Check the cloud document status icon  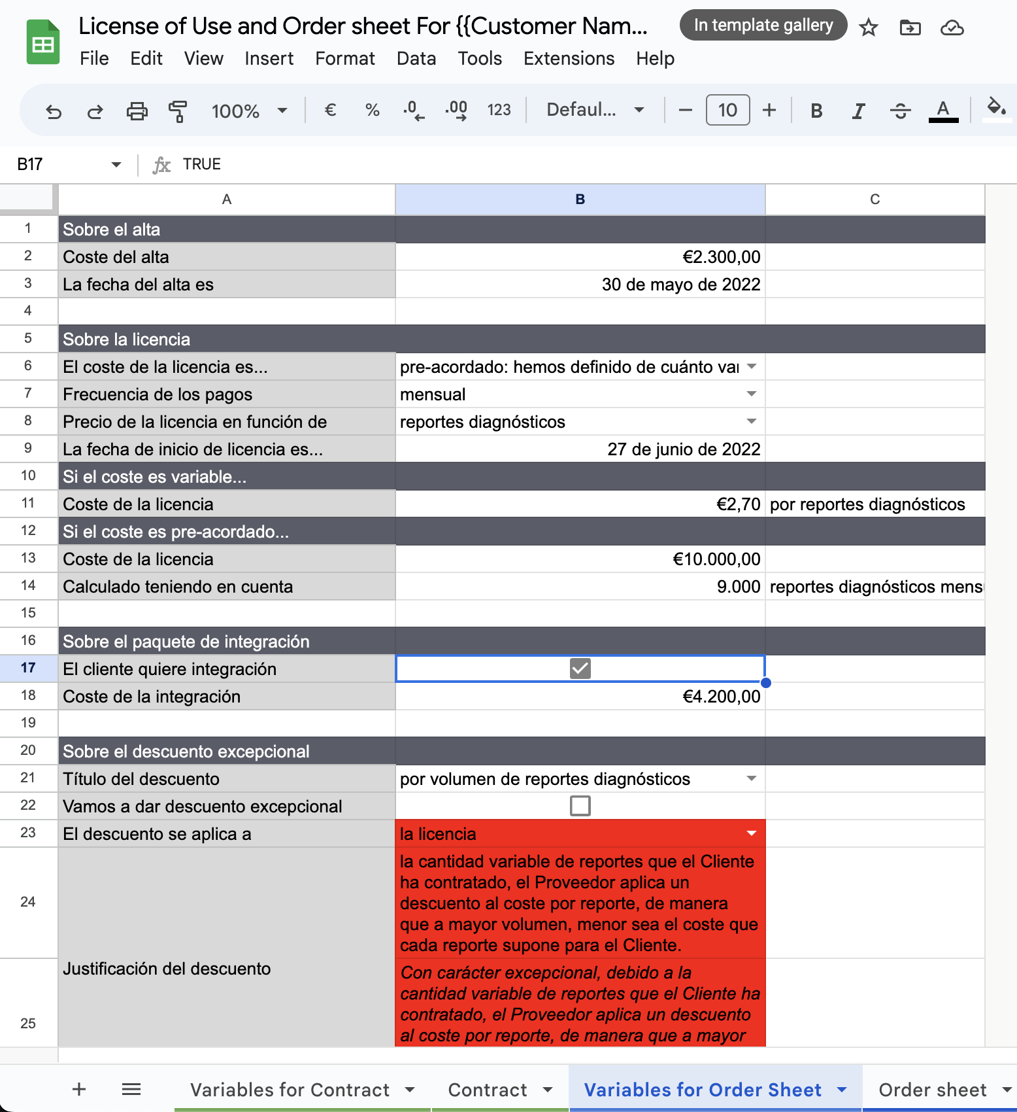pos(952,27)
